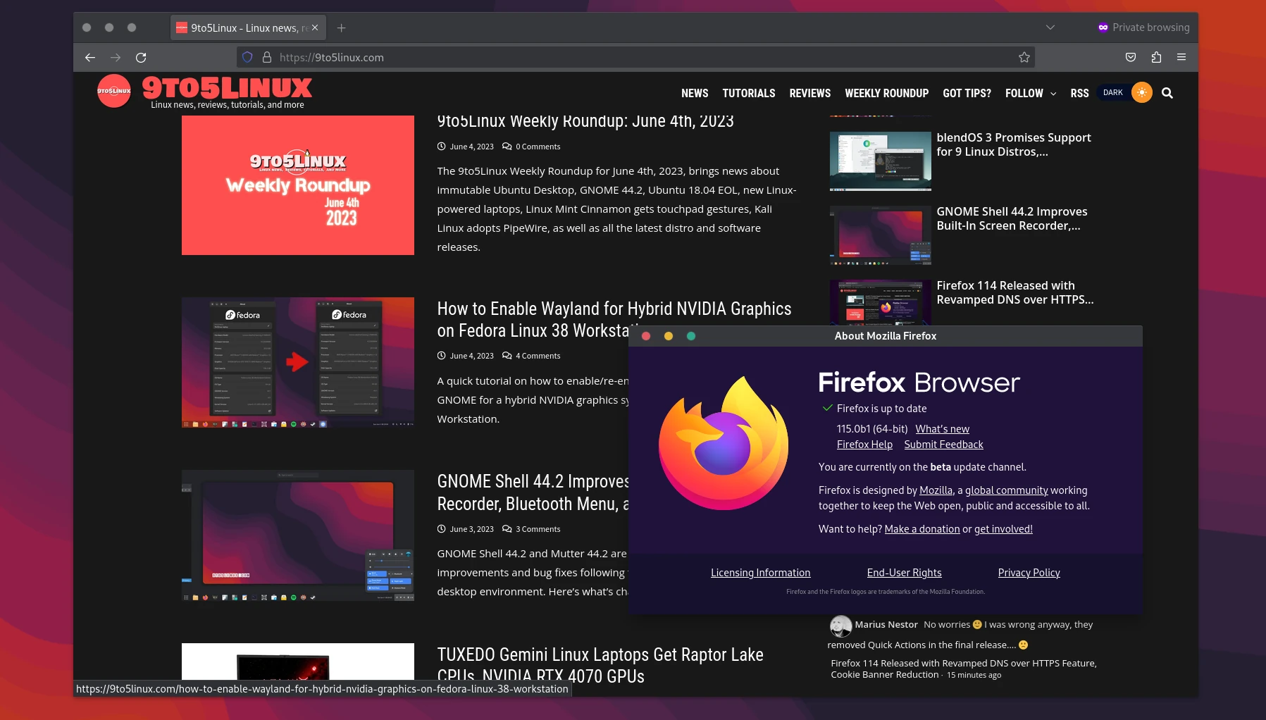The image size is (1266, 720).
Task: Click the sun icon on the theme slider
Action: (1141, 92)
